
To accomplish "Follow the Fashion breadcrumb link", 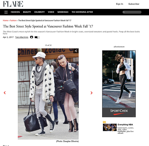I will tap(13, 20).
